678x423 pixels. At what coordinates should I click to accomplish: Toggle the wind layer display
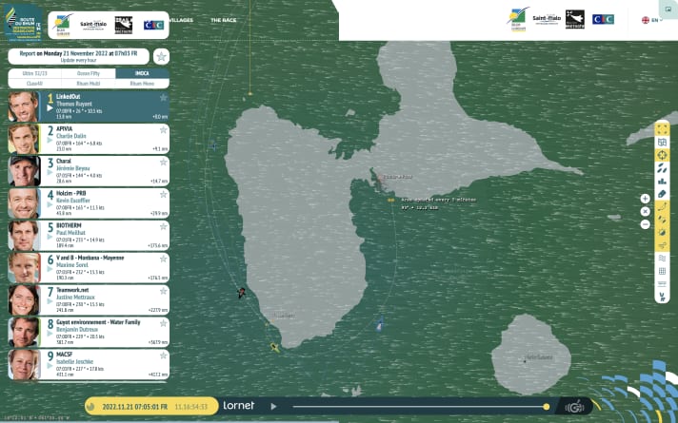663,258
